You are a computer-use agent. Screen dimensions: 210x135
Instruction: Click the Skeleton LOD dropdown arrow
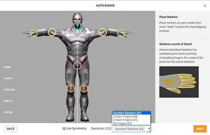click(x=149, y=129)
